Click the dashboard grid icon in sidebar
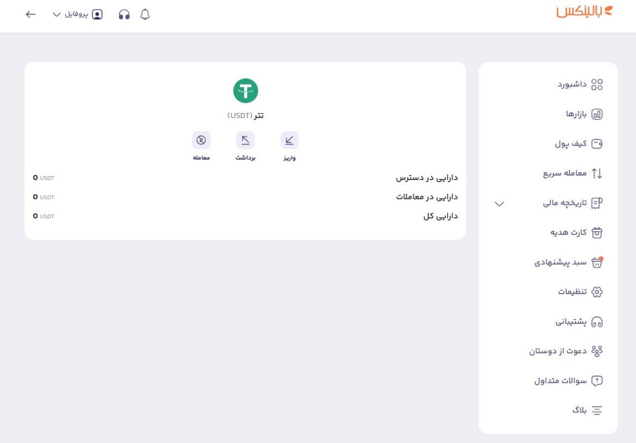The width and height of the screenshot is (636, 443). [597, 84]
